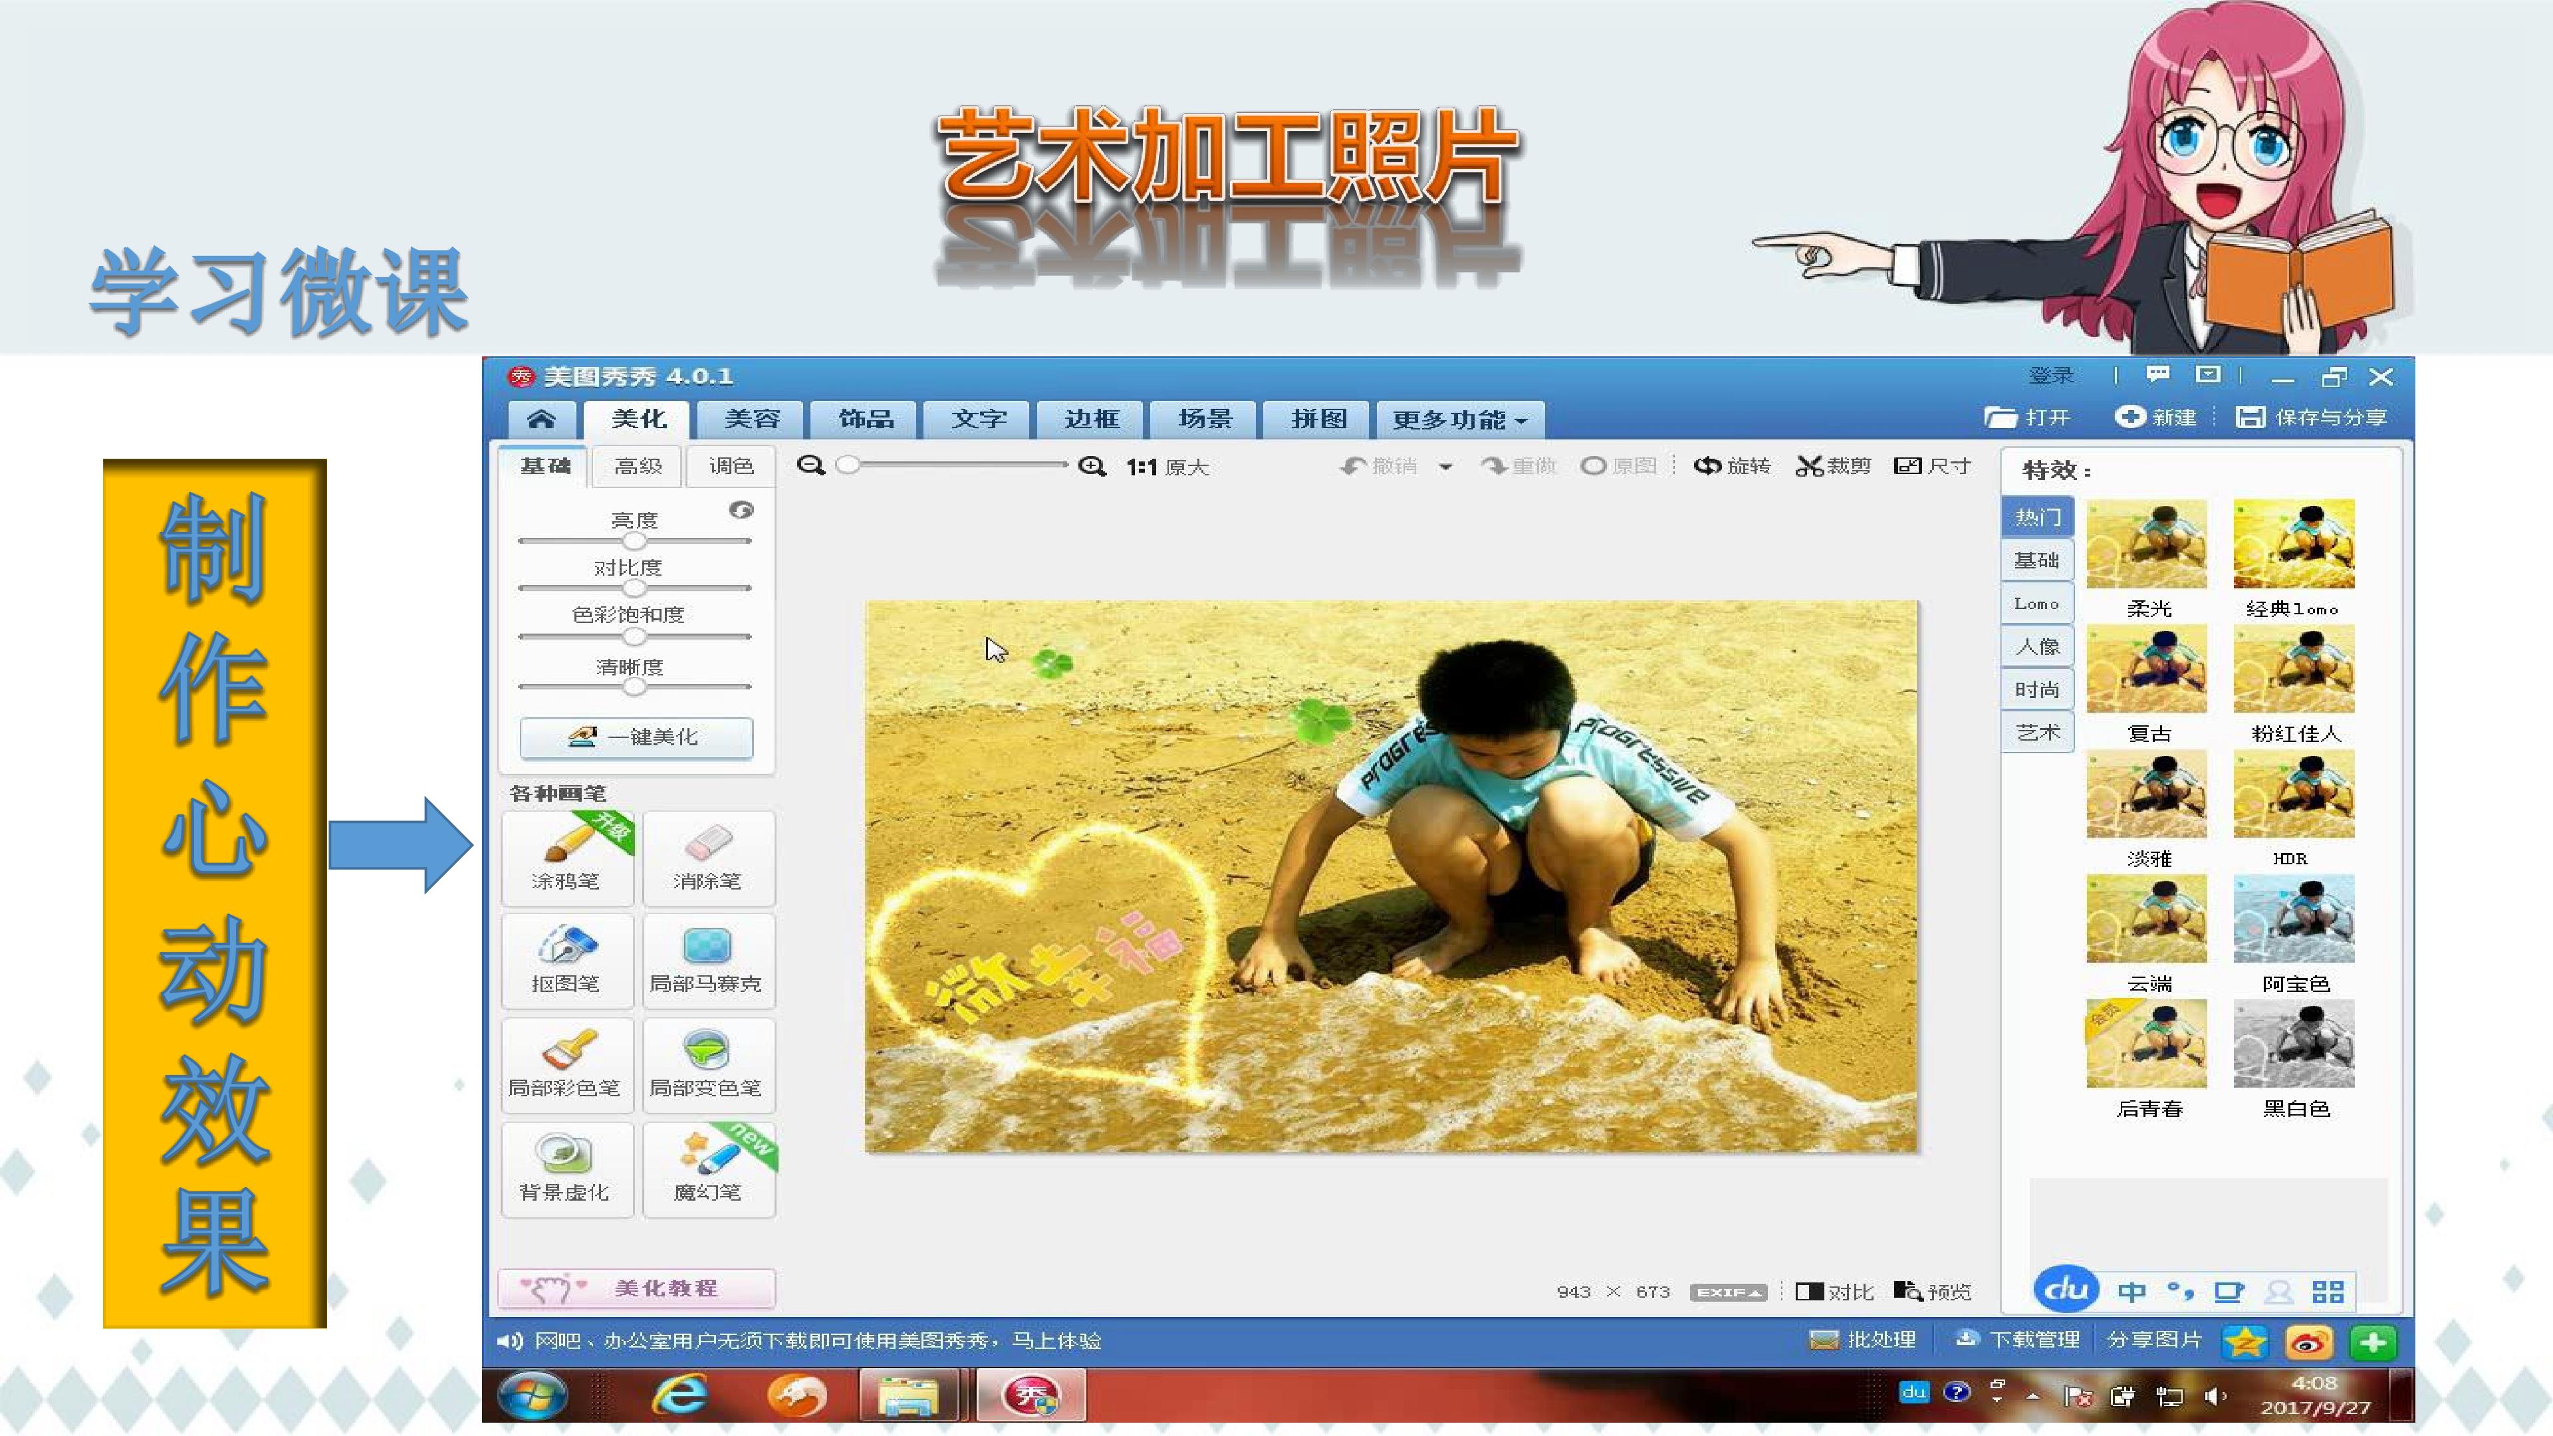Click the 亮度 brightness slider handle
This screenshot has width=2553, height=1436.
click(x=634, y=541)
